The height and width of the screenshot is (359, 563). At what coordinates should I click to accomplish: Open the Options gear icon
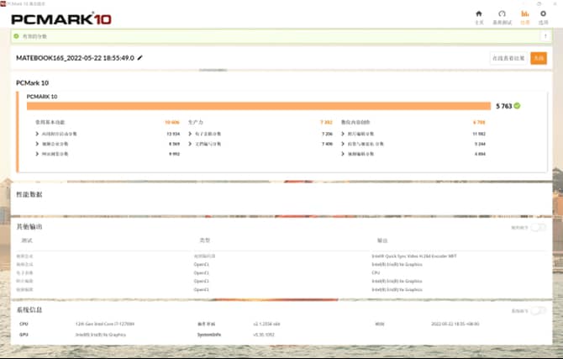(543, 14)
